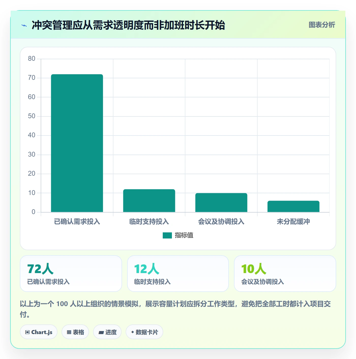Click the teal legend swatch for 指标值
356x359 pixels.
tap(167, 235)
